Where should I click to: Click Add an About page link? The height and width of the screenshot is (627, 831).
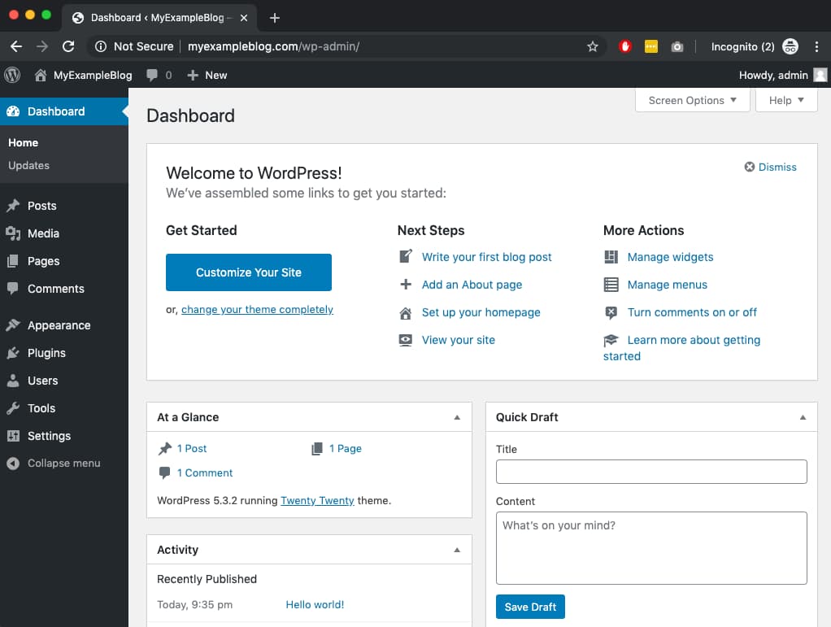[x=472, y=285]
